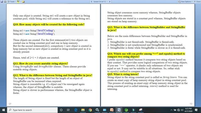
Task: Click the String str2 code line
Action: 34,34
